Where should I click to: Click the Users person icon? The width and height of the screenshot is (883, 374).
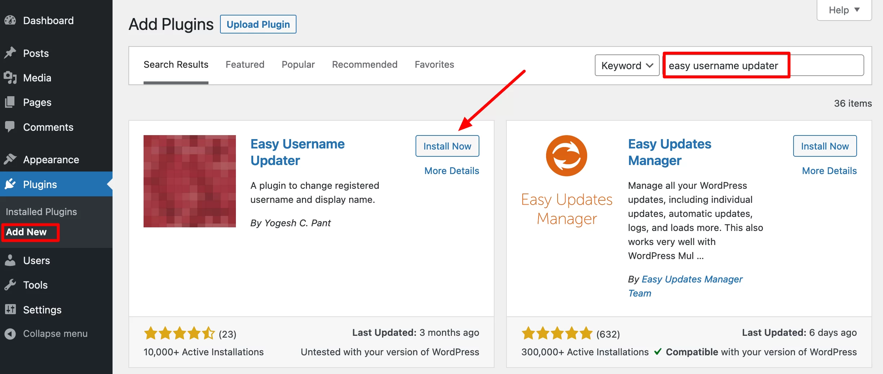10,260
